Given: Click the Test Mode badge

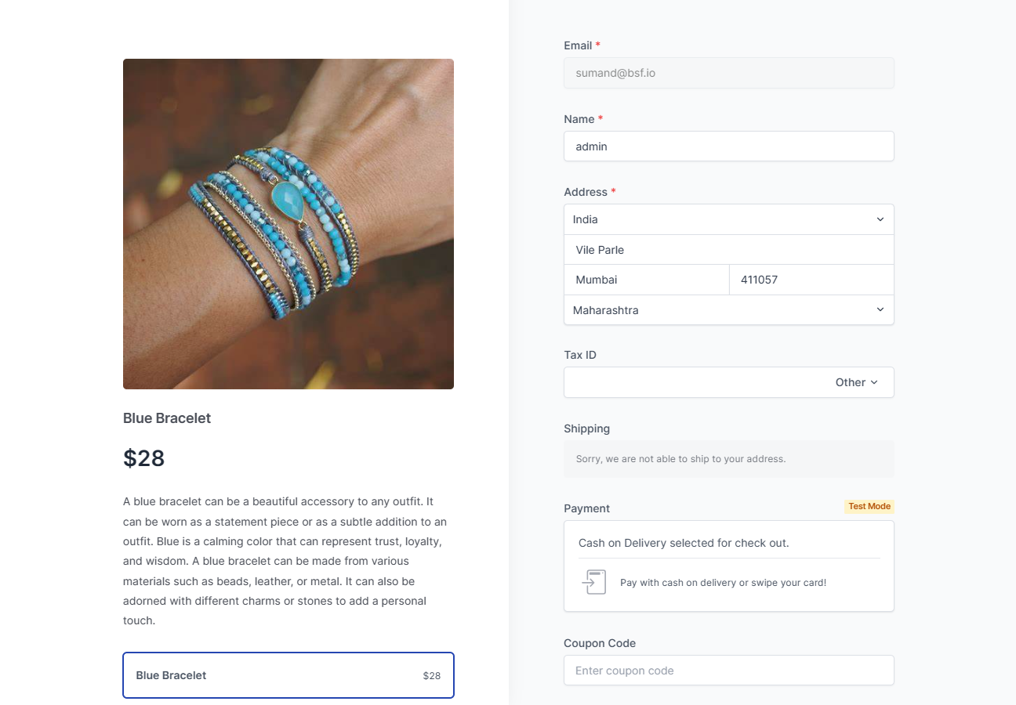Looking at the screenshot, I should [869, 506].
